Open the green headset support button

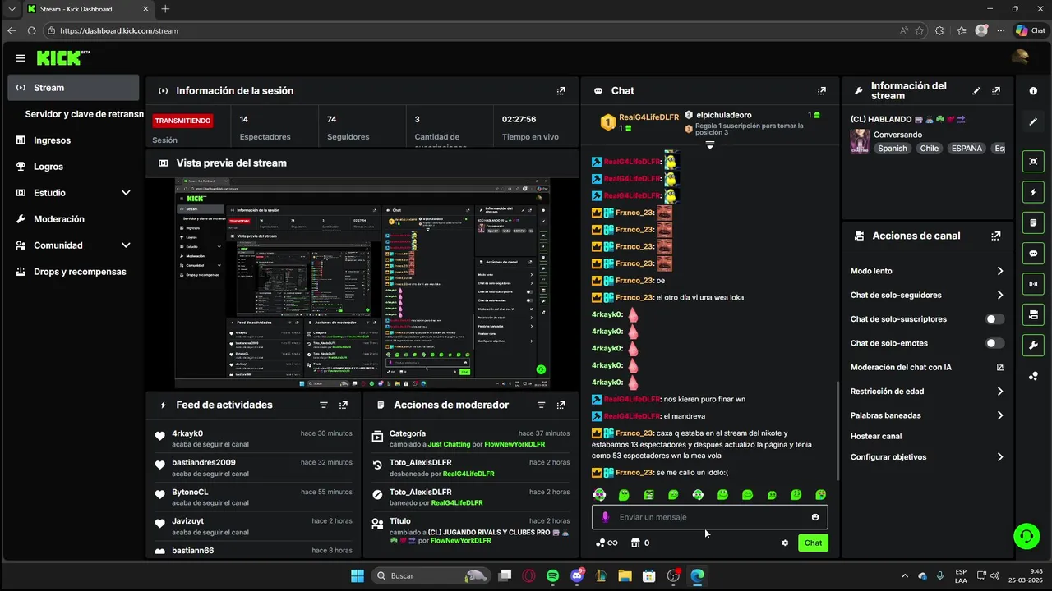pos(1027,536)
